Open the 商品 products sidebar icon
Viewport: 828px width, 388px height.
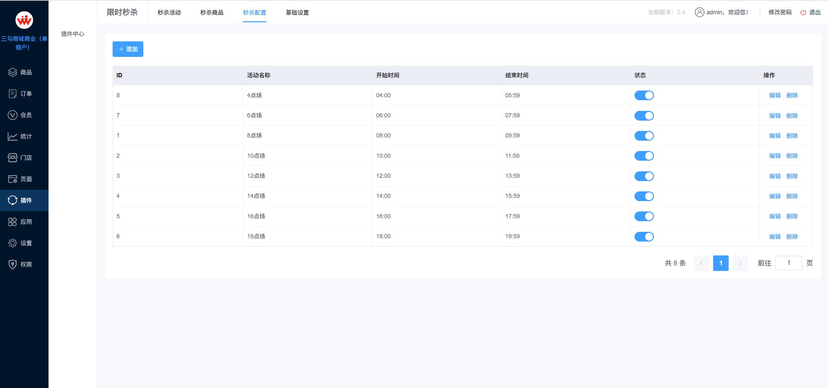[13, 72]
